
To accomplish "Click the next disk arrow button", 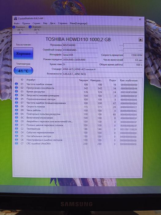I will pos(140,40).
